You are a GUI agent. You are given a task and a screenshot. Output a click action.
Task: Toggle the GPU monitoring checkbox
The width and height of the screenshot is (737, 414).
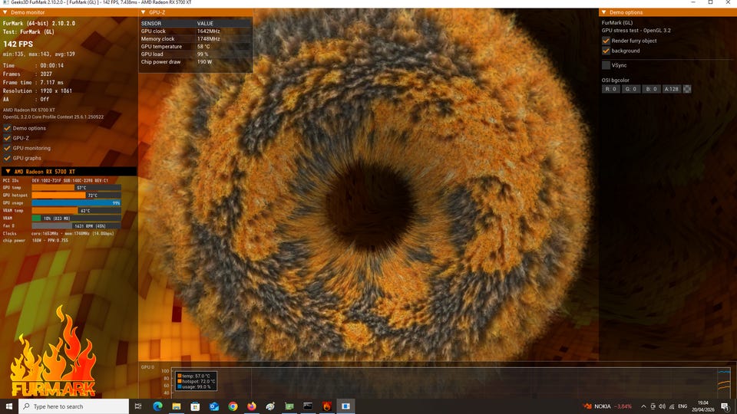click(7, 148)
